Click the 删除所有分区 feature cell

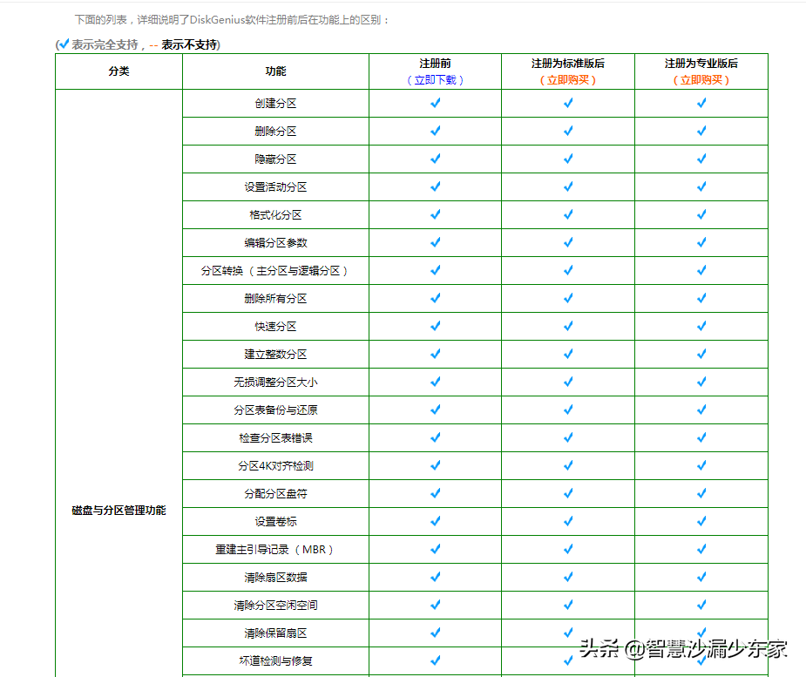click(275, 299)
